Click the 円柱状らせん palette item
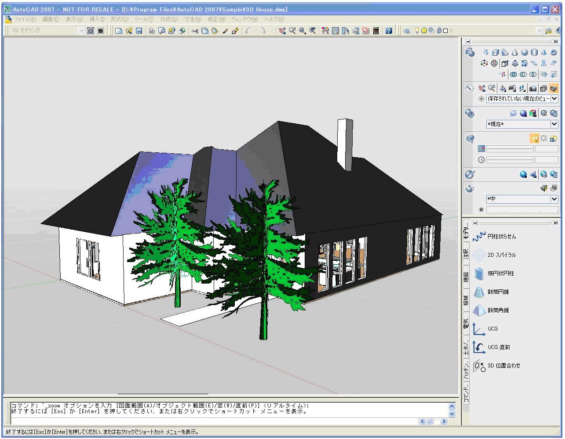The width and height of the screenshot is (565, 439). 501,237
